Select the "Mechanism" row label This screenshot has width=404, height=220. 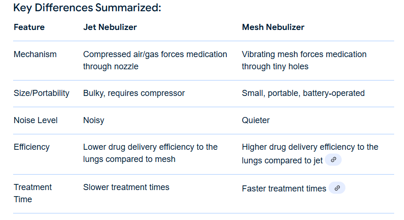pyautogui.click(x=35, y=54)
